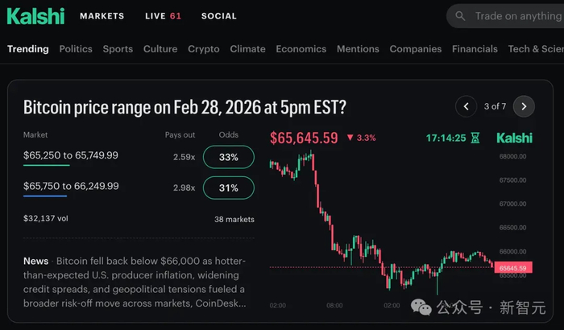
Task: Advance to next market with right arrow
Action: (524, 106)
